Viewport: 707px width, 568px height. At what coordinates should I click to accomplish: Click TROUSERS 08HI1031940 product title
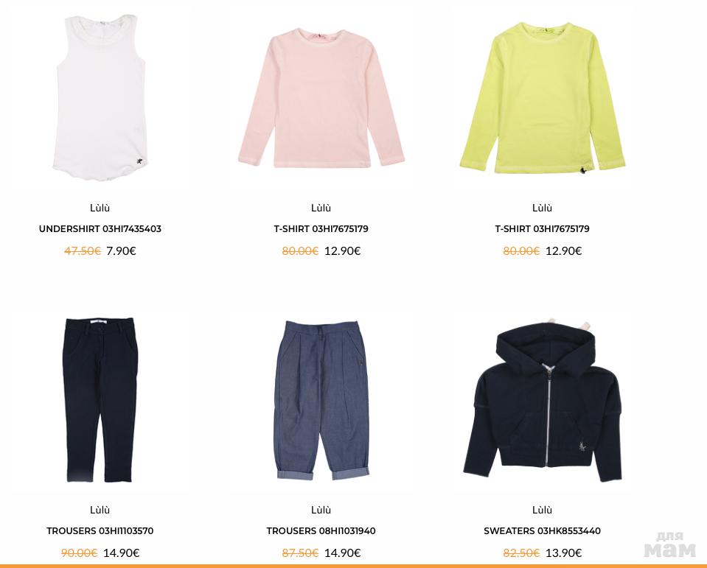(x=321, y=531)
